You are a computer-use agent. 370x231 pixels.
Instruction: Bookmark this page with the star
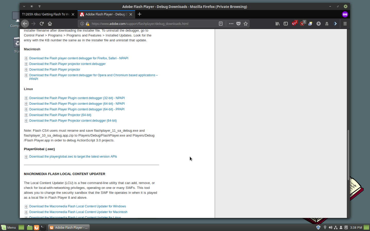click(x=246, y=24)
